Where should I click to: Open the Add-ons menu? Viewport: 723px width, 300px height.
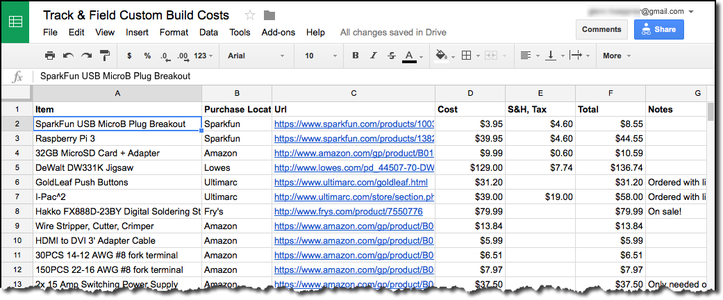pos(278,32)
